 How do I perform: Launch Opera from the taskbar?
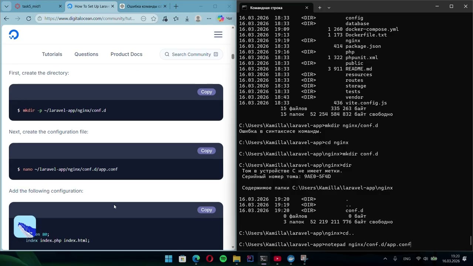point(210,259)
